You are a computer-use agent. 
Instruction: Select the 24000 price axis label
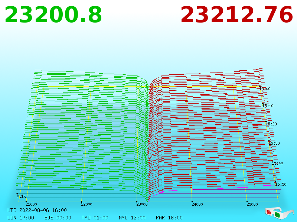[197, 204]
